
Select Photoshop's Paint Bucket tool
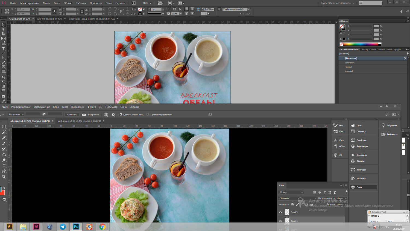[4, 155]
